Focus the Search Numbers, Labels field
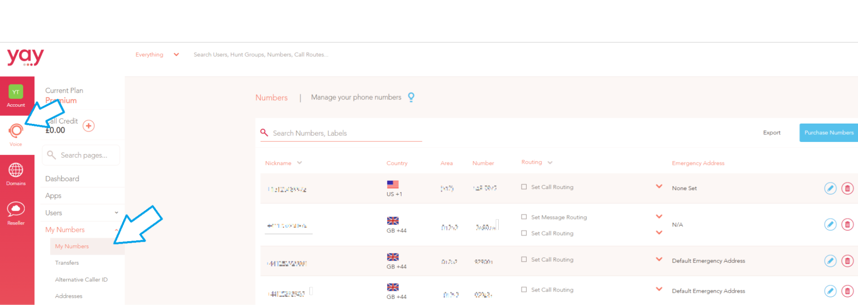858x305 pixels. coord(341,133)
